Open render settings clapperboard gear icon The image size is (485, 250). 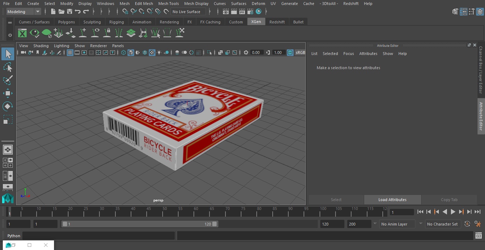[x=250, y=12]
